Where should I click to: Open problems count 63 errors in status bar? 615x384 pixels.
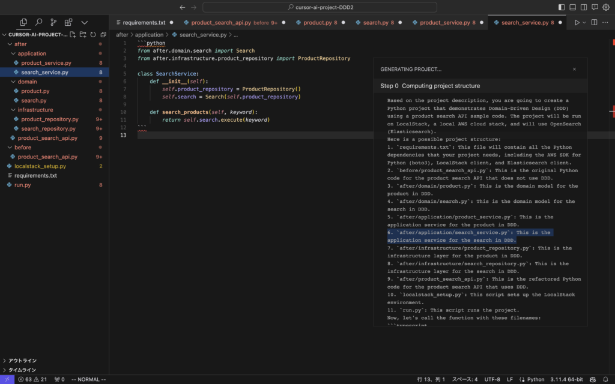pos(32,379)
